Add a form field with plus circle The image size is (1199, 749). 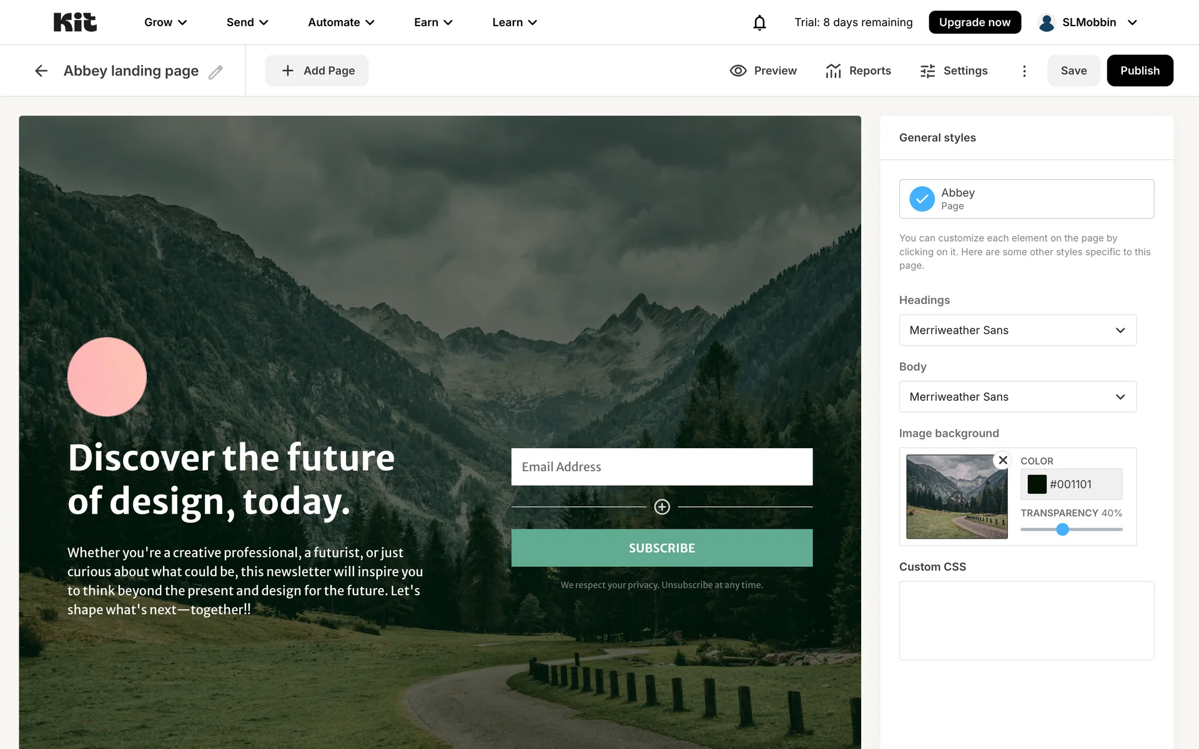(x=662, y=507)
